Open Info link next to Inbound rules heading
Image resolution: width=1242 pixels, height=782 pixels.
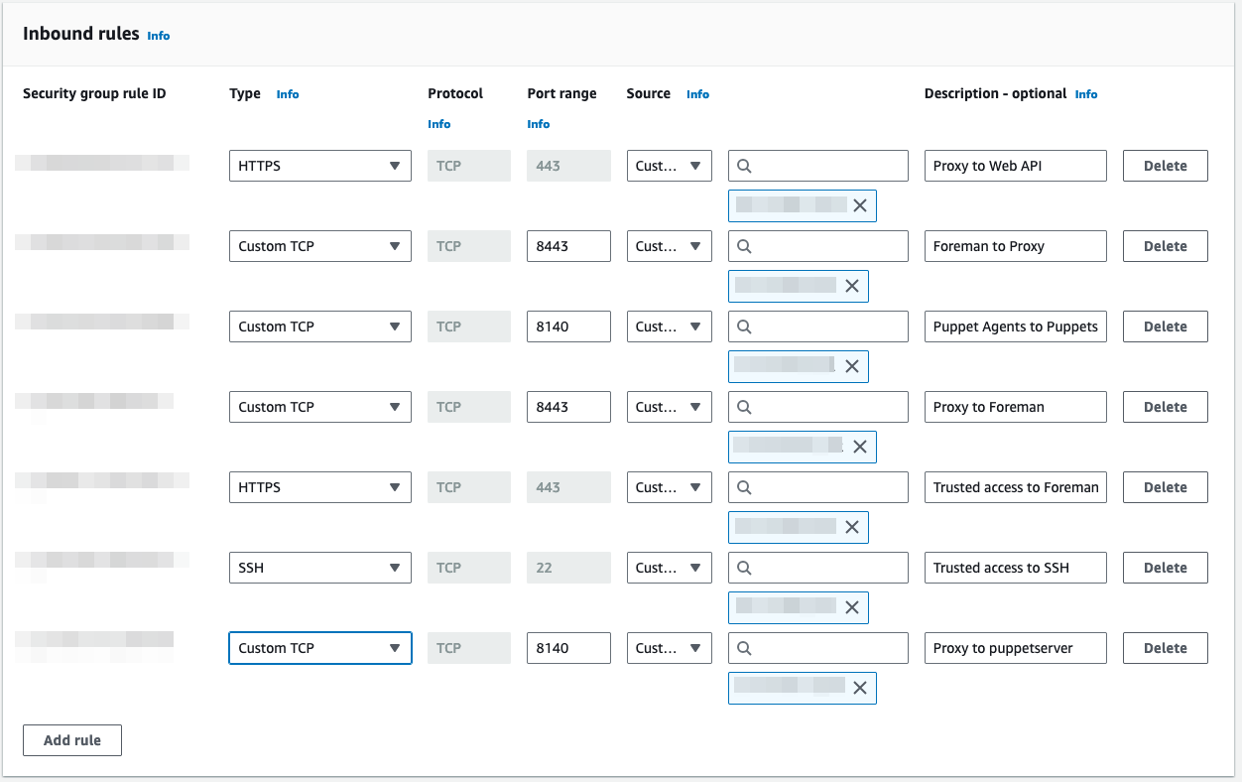pos(159,36)
